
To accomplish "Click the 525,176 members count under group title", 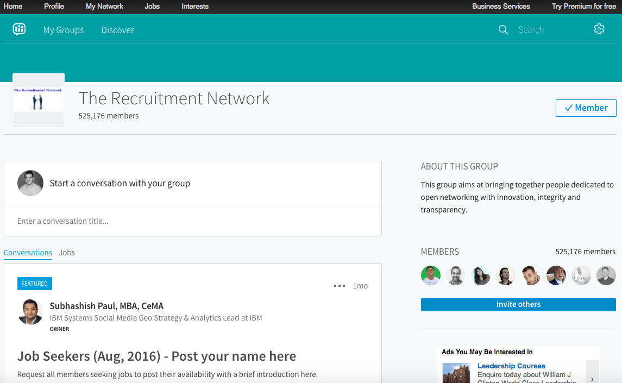I will pos(108,116).
